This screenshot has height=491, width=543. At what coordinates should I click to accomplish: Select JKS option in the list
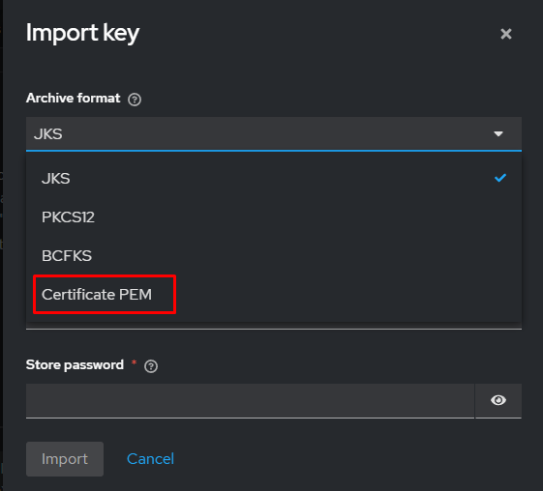pos(274,179)
